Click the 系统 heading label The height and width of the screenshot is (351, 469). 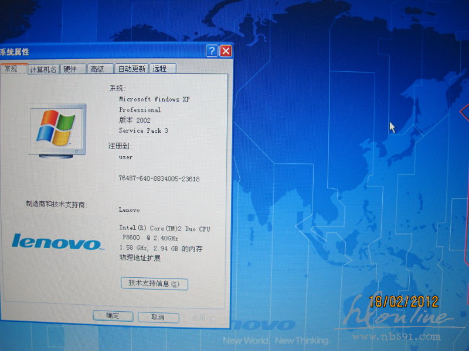(117, 88)
